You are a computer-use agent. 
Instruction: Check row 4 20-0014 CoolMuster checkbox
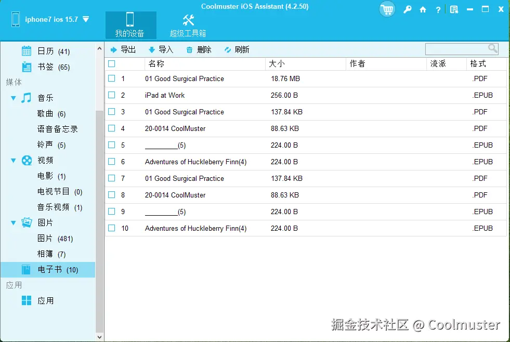[x=112, y=128]
